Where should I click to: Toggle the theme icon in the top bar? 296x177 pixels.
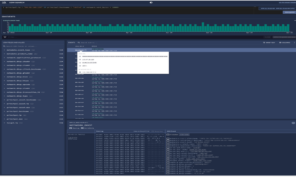coord(151,3)
